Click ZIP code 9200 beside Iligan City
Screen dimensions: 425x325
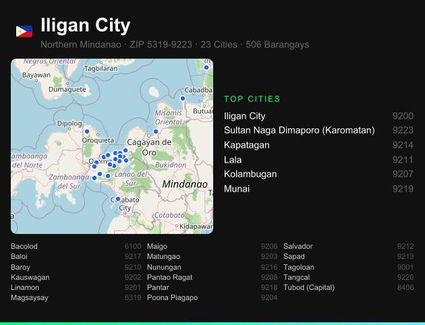pos(403,116)
